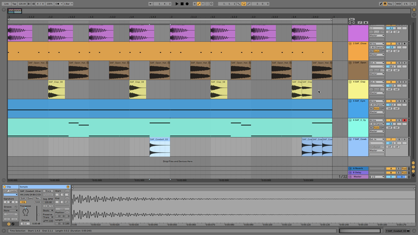Screen dimensions: 418x235
Task: Click the clip gain slider
Action: pos(37,213)
